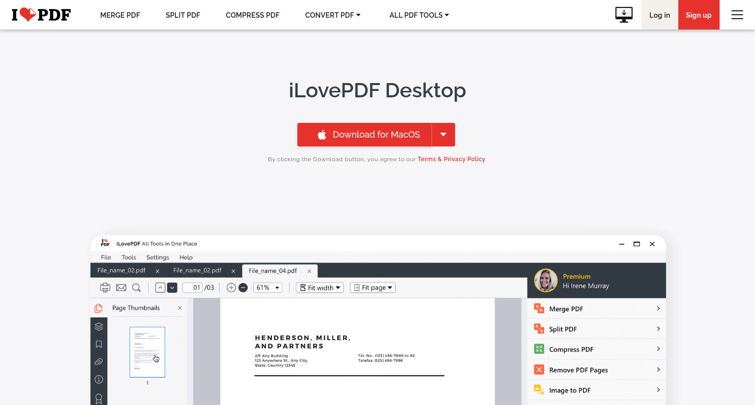Expand Merge PDF chevron arrow
Screen dimensions: 755x405
coord(658,308)
